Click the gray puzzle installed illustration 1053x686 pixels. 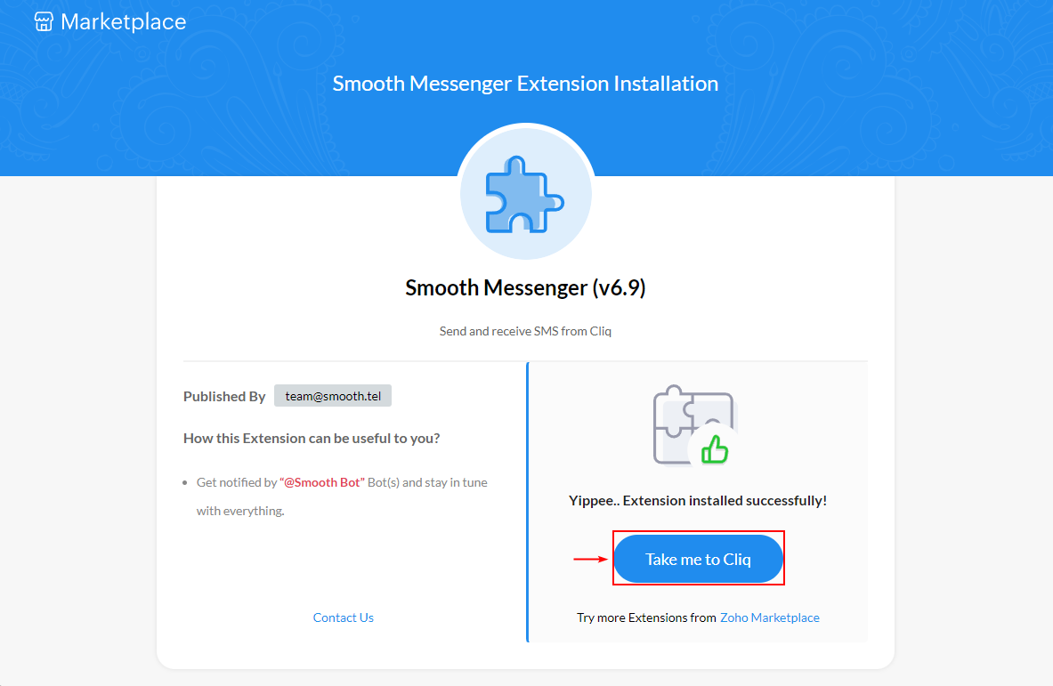pyautogui.click(x=692, y=425)
